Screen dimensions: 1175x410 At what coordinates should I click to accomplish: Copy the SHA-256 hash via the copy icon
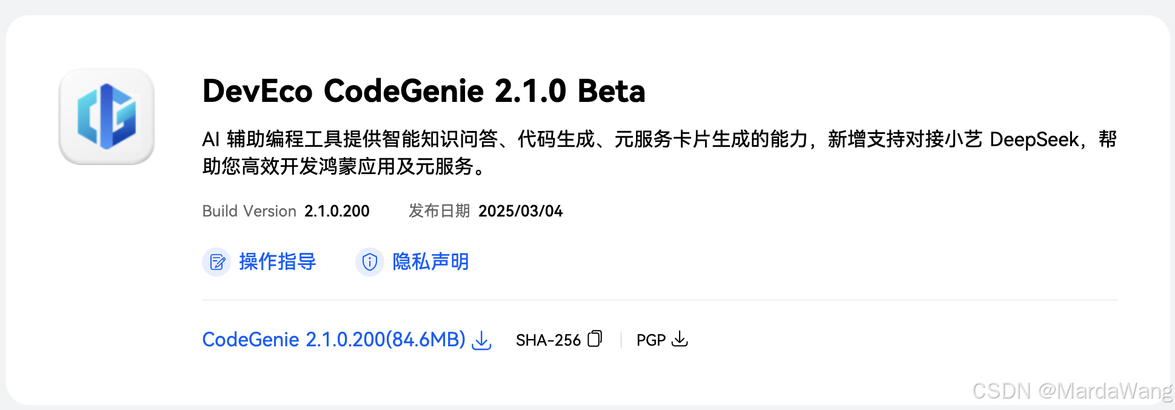(595, 338)
